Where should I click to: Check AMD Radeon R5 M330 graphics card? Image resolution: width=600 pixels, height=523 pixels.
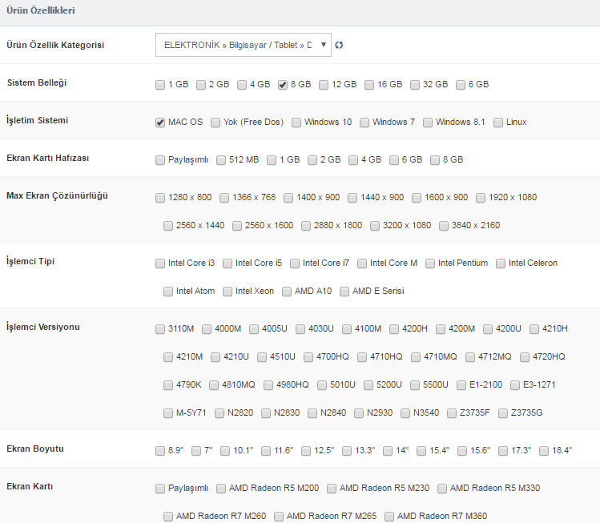click(x=442, y=489)
